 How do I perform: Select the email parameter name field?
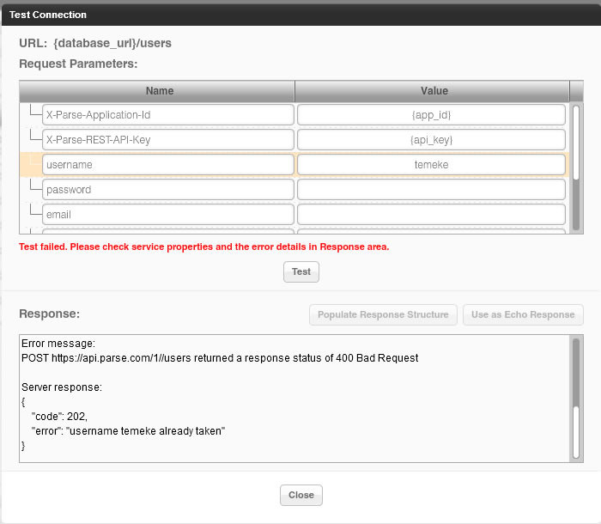coord(167,215)
